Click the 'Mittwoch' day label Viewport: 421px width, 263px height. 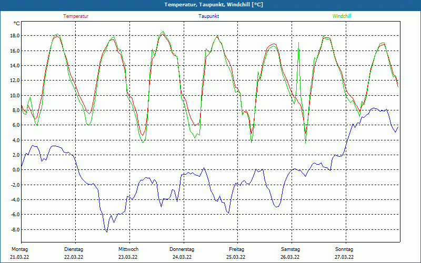[x=128, y=249]
